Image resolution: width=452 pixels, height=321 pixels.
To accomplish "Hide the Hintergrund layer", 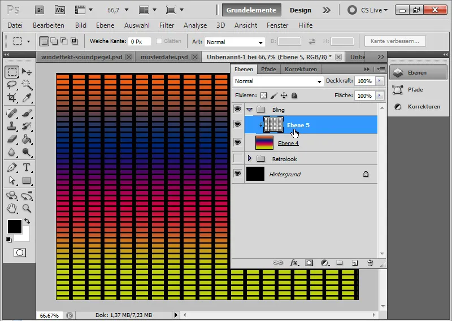I will point(237,173).
